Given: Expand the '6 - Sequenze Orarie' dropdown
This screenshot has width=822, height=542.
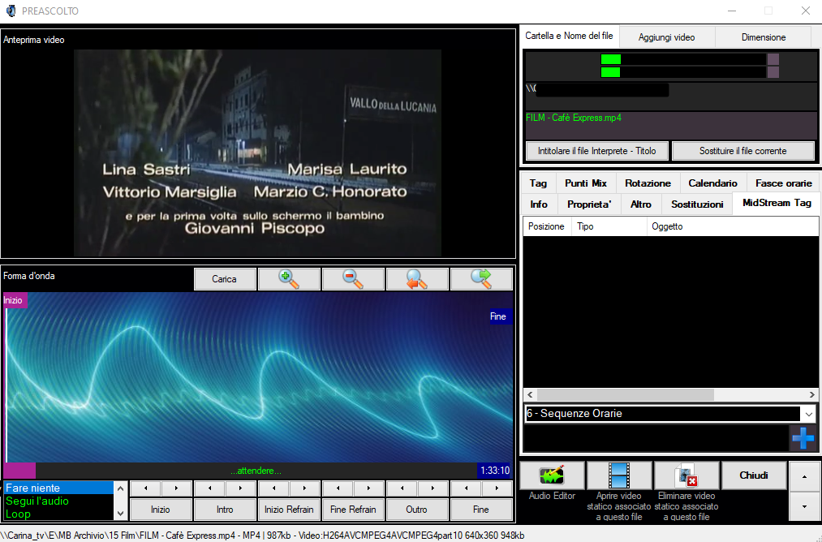Looking at the screenshot, I should click(808, 414).
